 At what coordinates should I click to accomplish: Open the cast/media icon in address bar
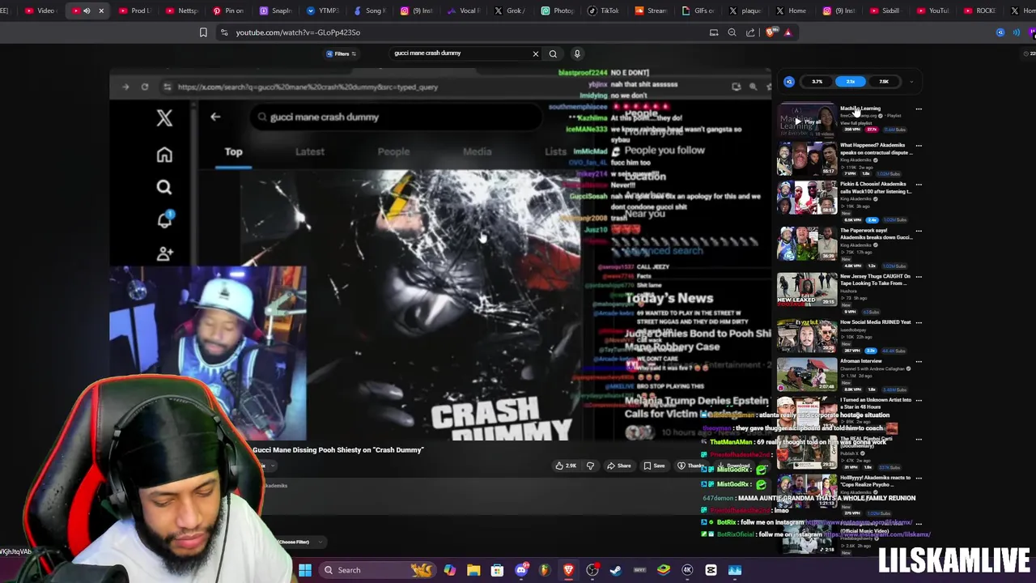click(x=714, y=32)
